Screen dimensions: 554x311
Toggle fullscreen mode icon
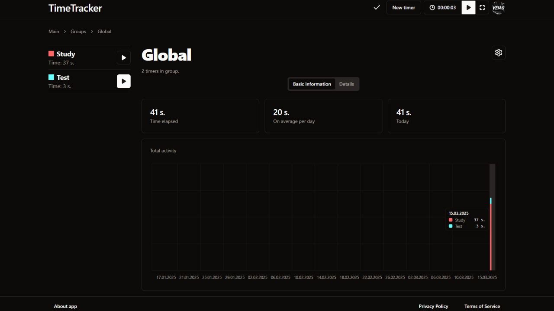(x=482, y=7)
